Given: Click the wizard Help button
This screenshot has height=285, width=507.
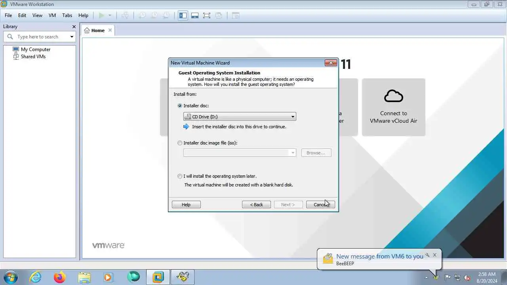Looking at the screenshot, I should (186, 205).
